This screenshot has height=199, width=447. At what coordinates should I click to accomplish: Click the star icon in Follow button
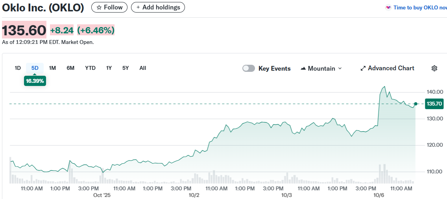pos(99,7)
